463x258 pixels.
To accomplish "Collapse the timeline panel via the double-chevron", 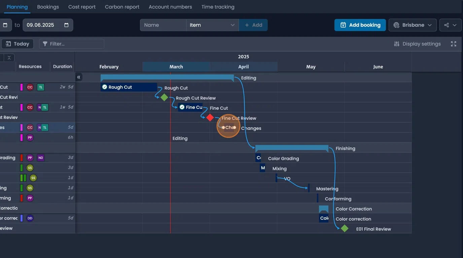I will [x=79, y=77].
